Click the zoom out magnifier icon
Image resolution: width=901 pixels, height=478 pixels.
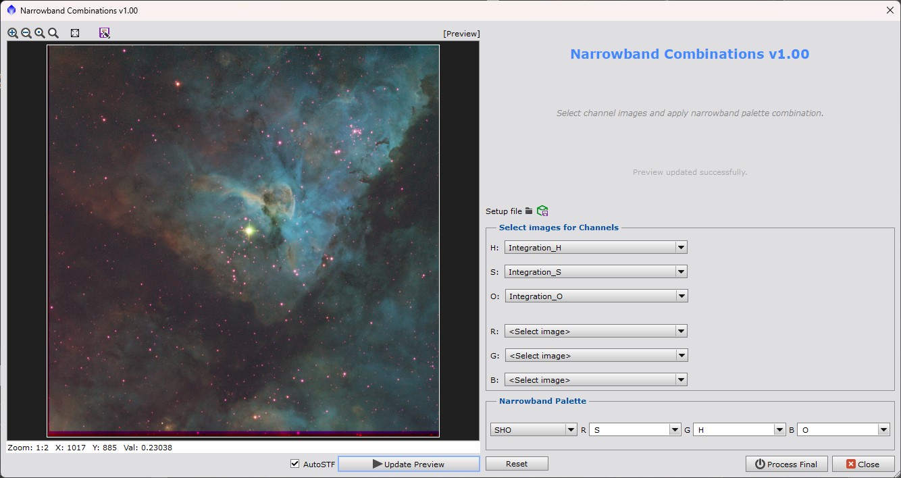[x=26, y=33]
